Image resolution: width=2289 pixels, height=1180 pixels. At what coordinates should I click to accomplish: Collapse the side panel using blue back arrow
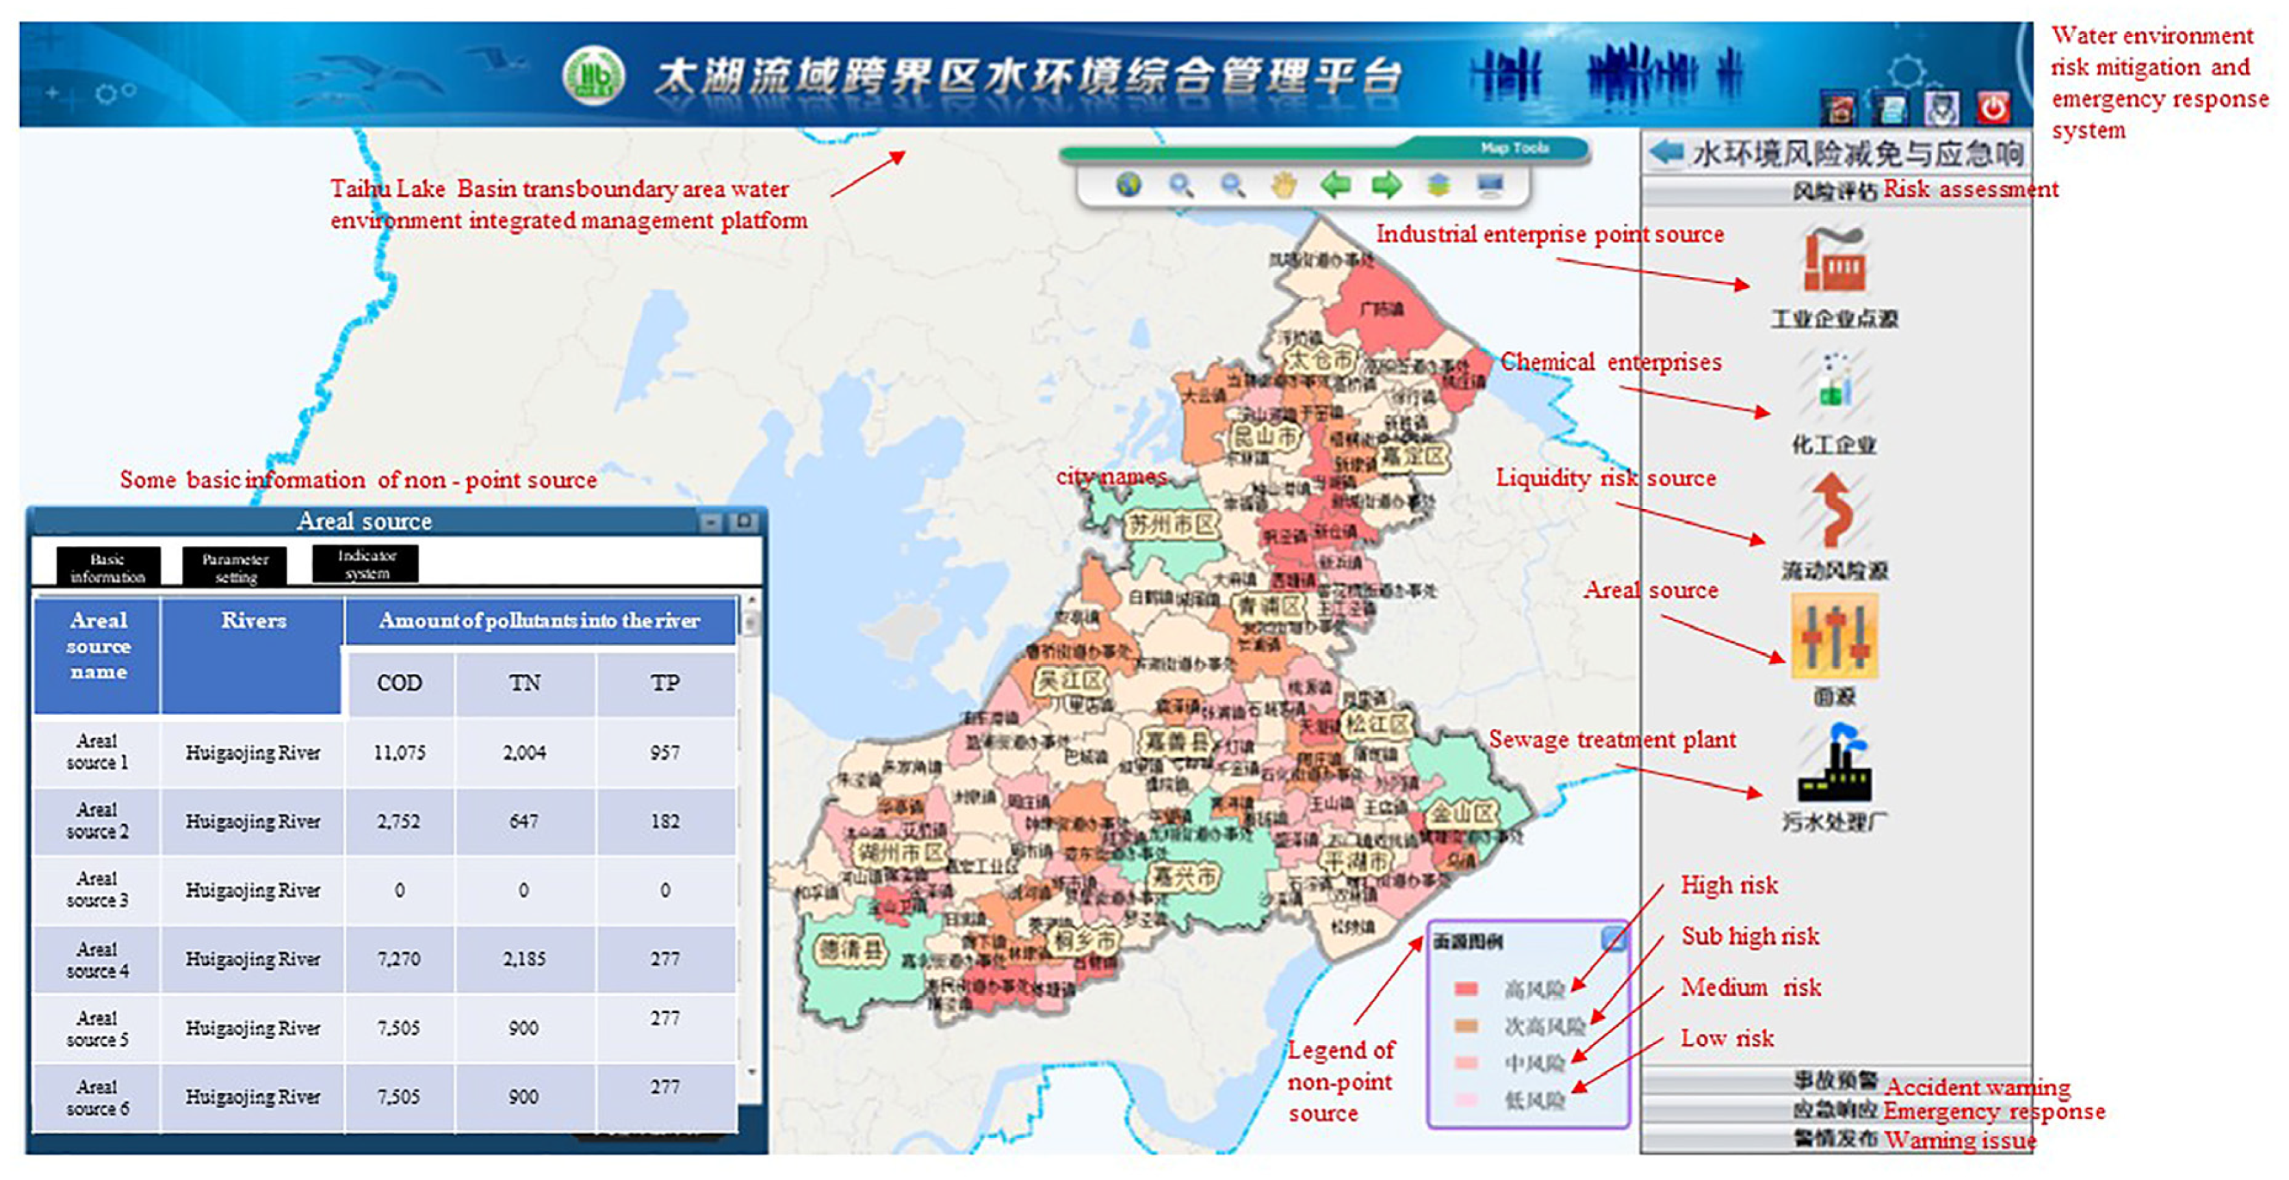coord(1667,152)
